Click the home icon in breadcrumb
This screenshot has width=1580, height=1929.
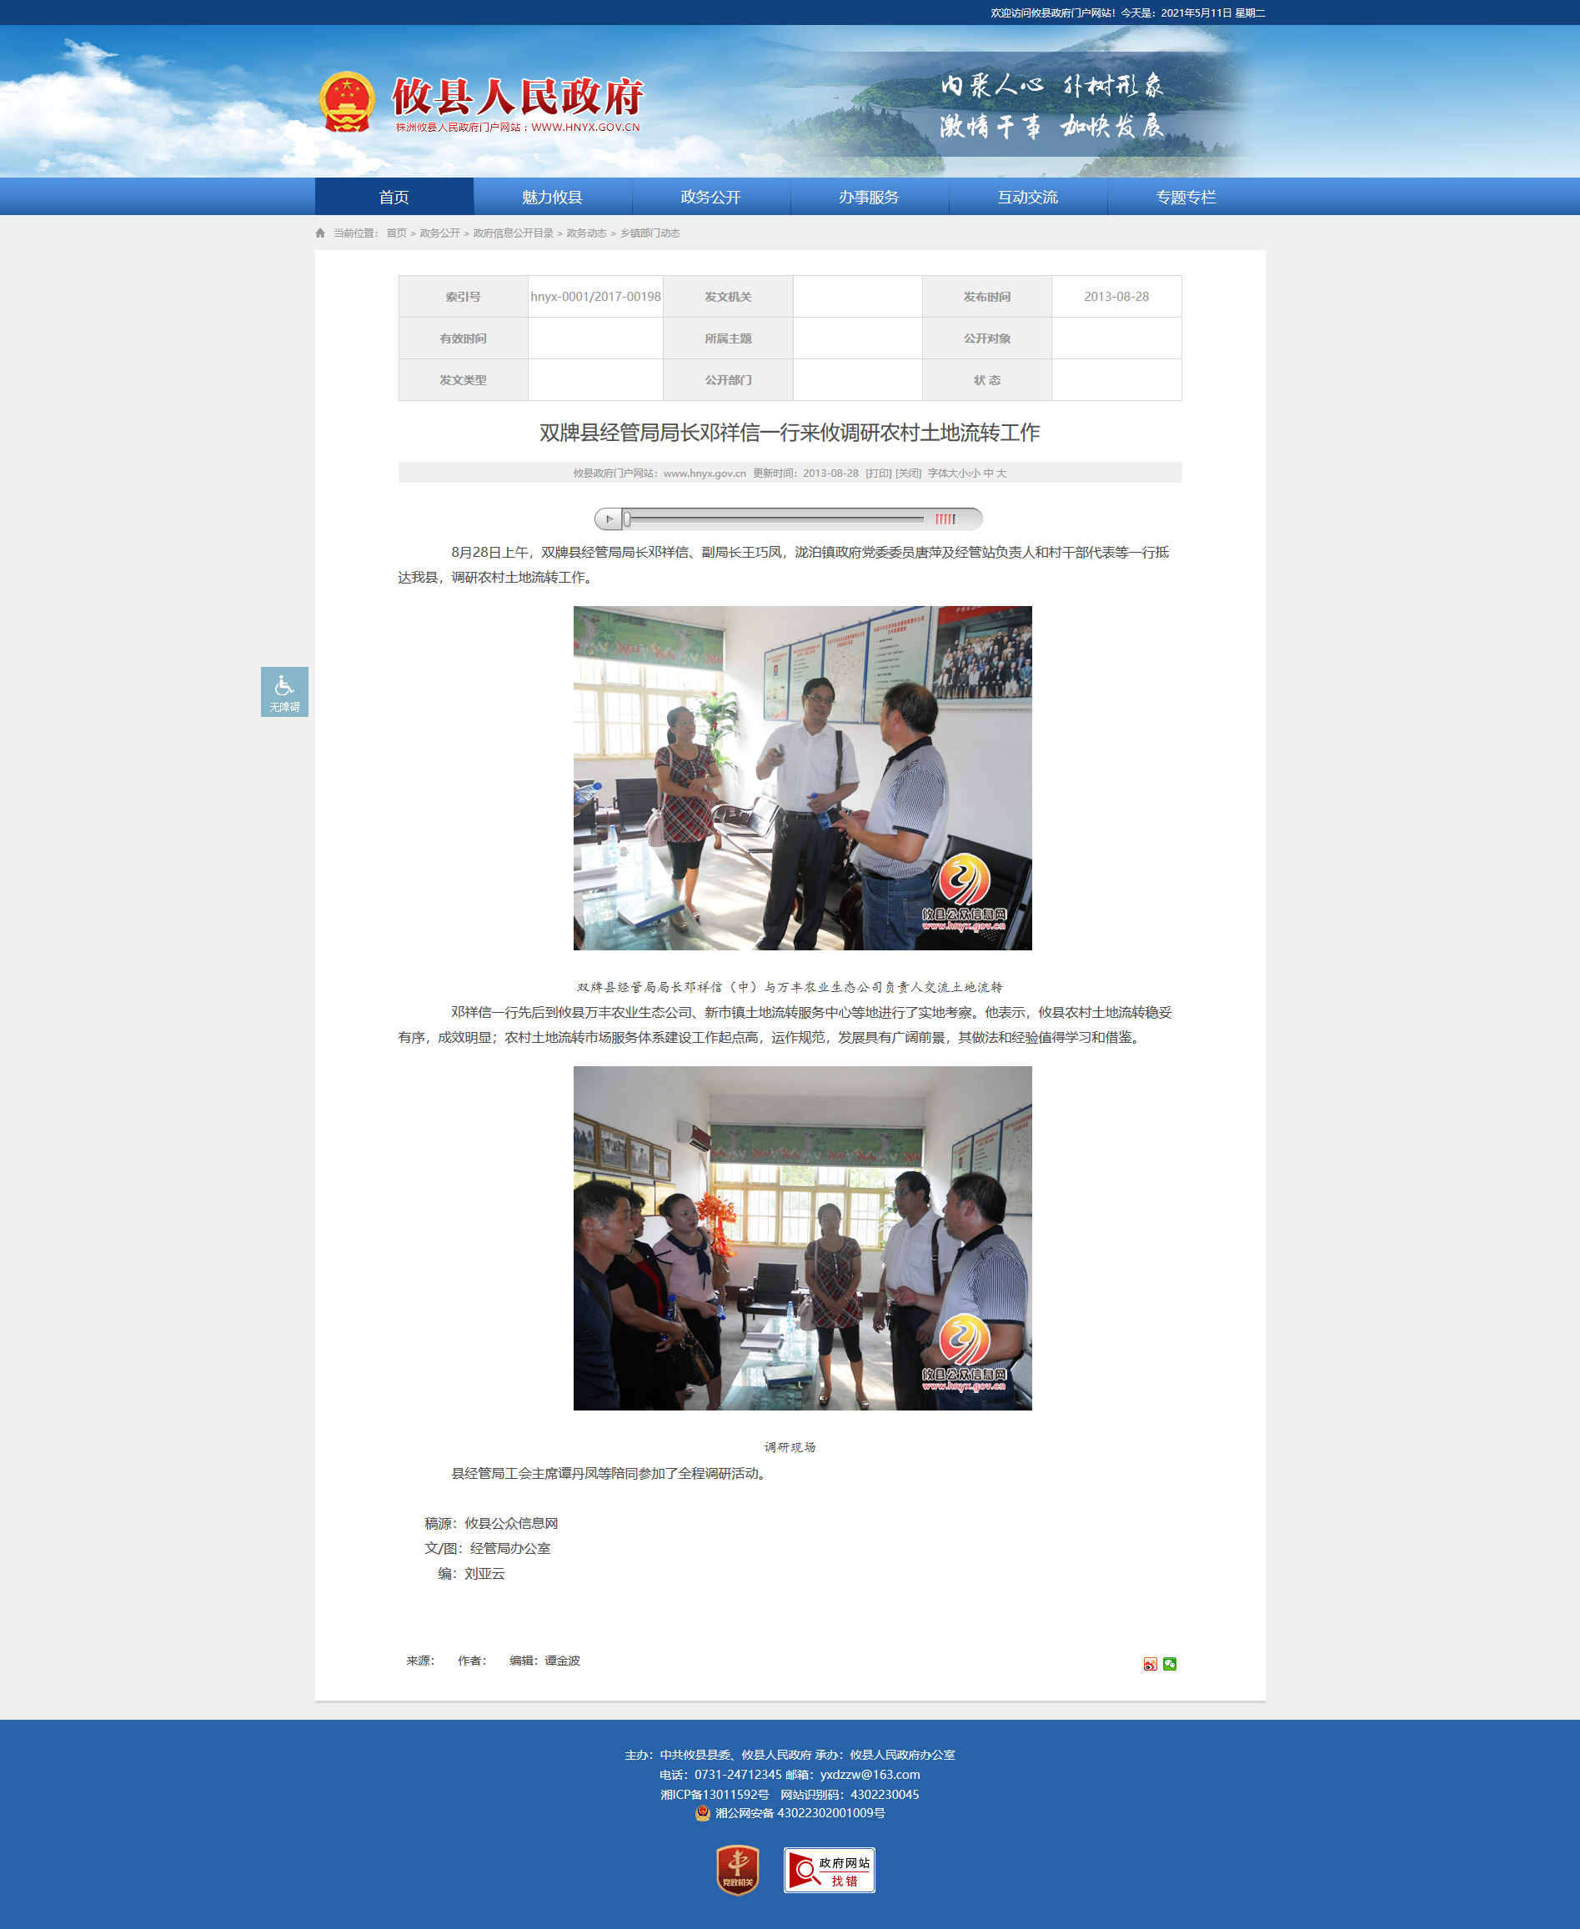pos(320,233)
